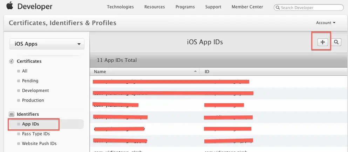Click the Name column header
The height and width of the screenshot is (152, 348).
coord(100,71)
